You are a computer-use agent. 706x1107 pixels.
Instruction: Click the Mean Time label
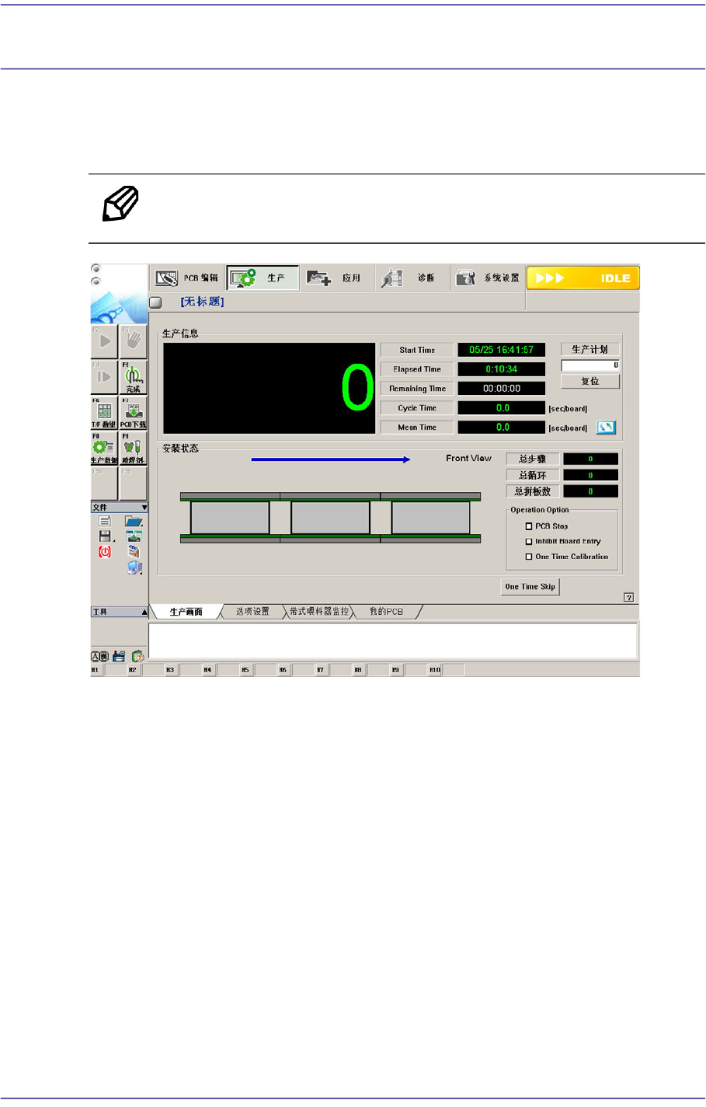pyautogui.click(x=417, y=428)
